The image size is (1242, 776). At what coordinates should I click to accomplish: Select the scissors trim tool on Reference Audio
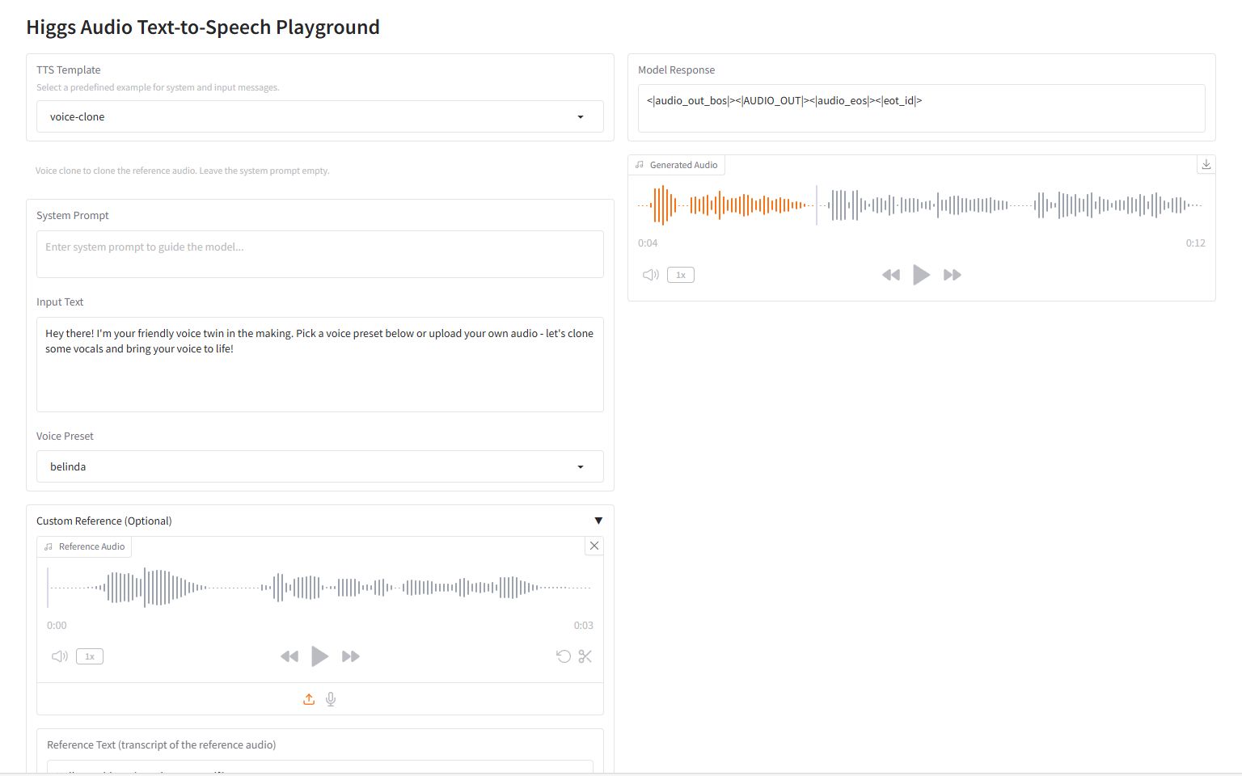[x=585, y=656]
